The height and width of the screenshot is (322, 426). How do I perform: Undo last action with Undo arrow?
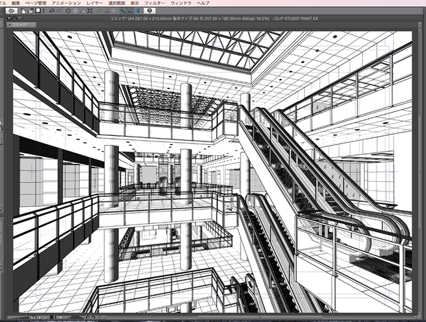52,11
